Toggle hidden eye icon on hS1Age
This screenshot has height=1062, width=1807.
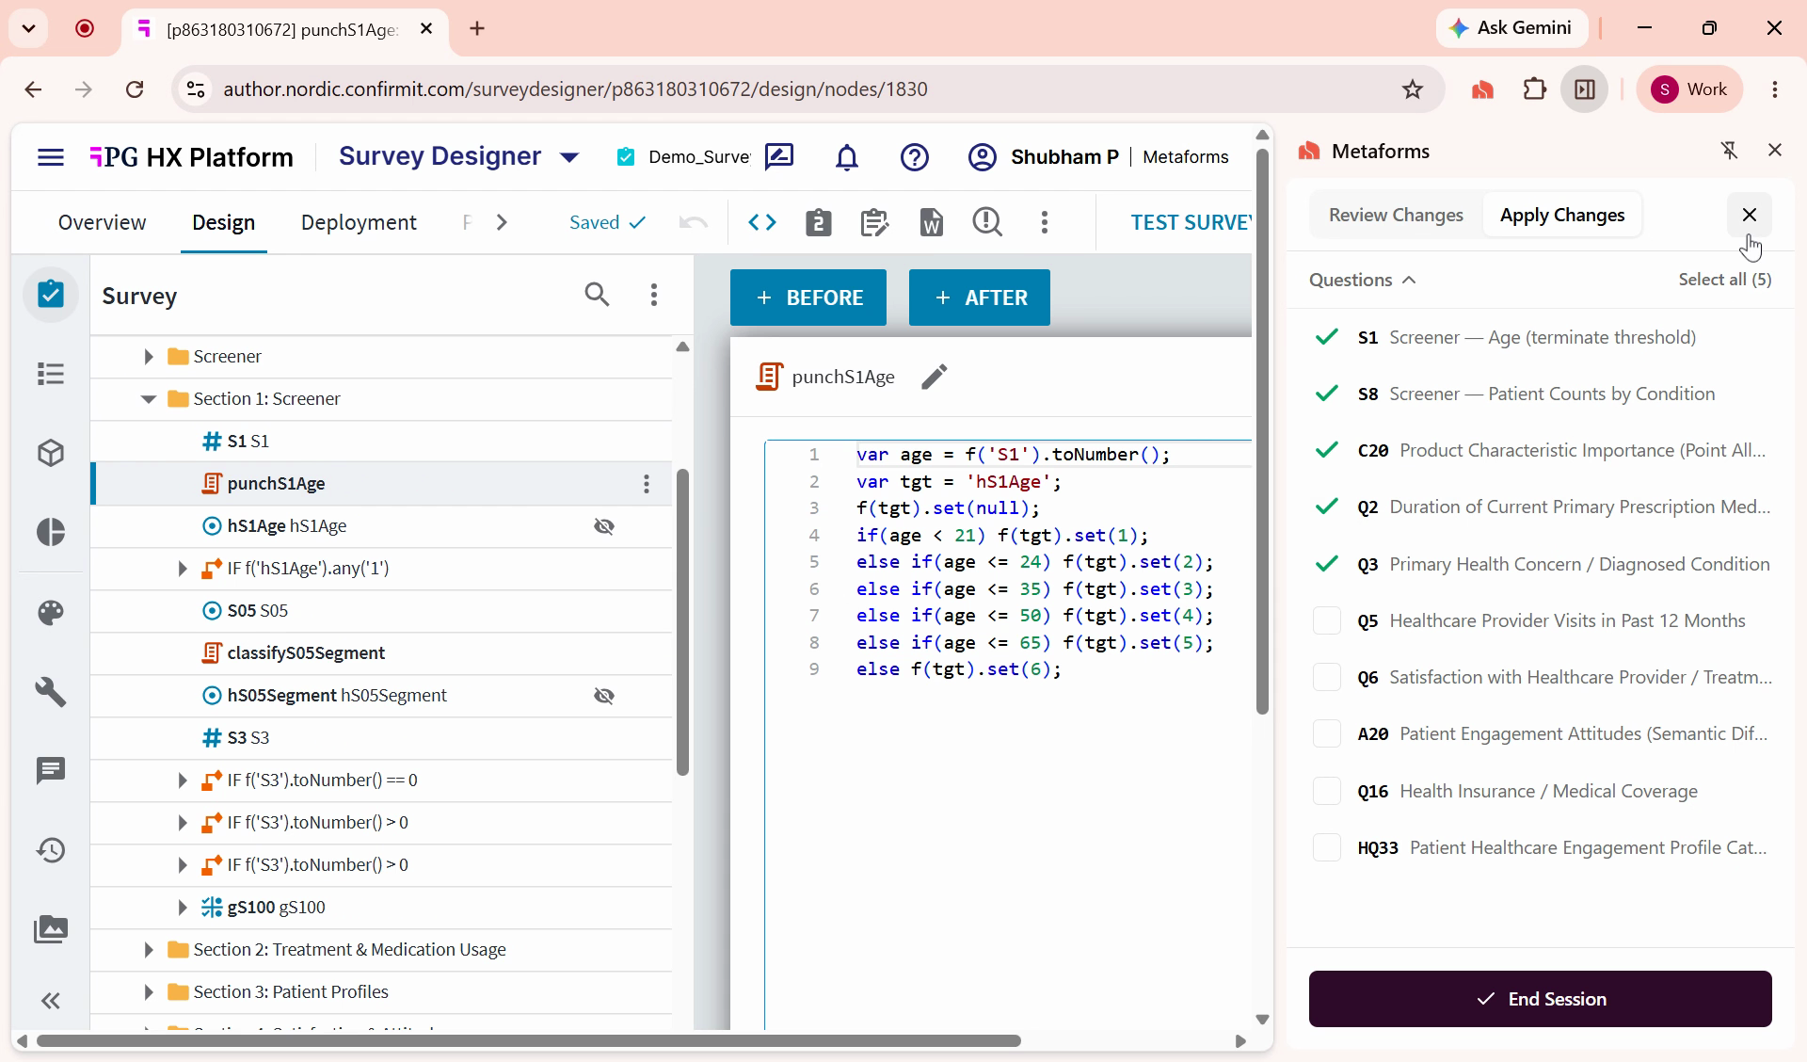604,526
